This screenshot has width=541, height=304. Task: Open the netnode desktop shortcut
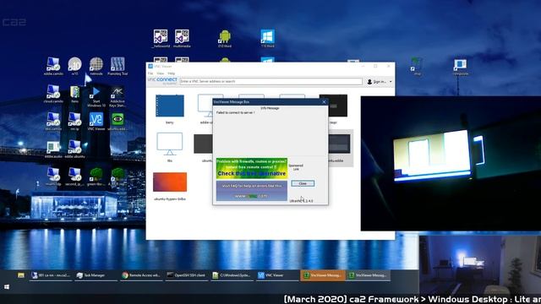[96, 66]
